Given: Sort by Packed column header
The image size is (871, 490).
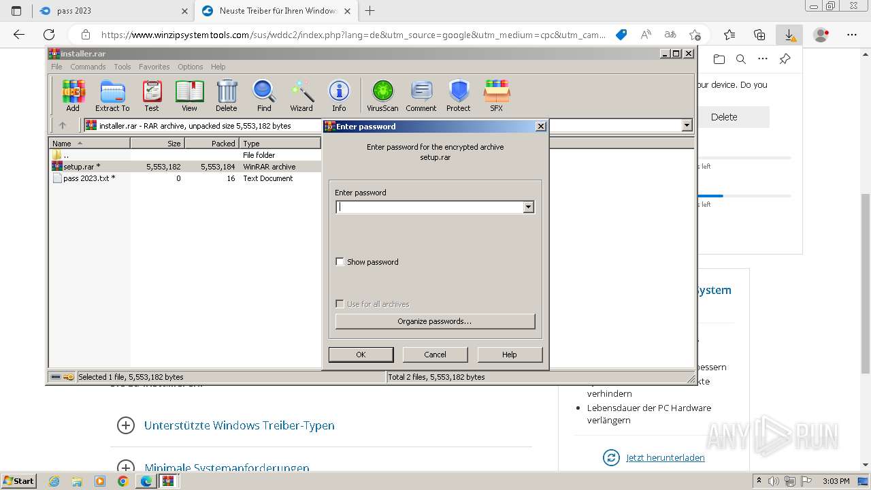Looking at the screenshot, I should [x=212, y=144].
